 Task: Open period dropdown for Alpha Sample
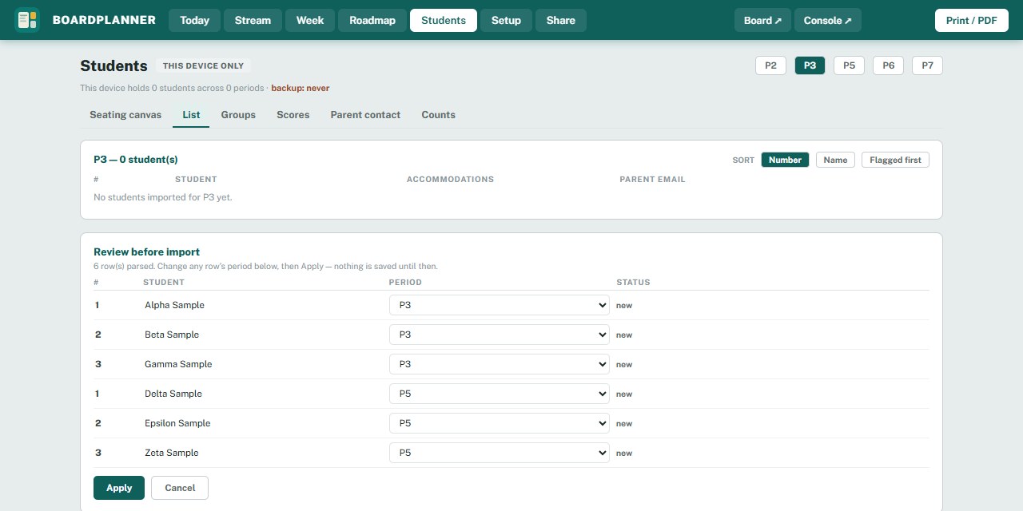coord(500,305)
